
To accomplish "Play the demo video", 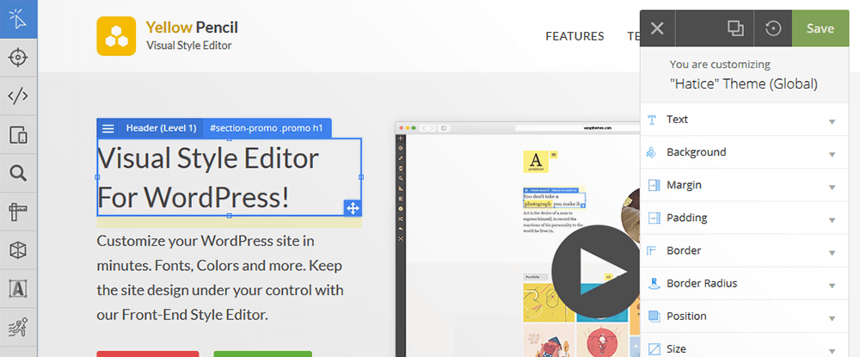I will pos(596,272).
